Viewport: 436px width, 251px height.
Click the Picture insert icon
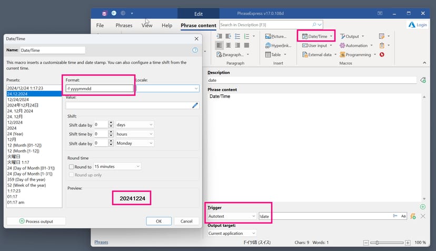pos(276,36)
